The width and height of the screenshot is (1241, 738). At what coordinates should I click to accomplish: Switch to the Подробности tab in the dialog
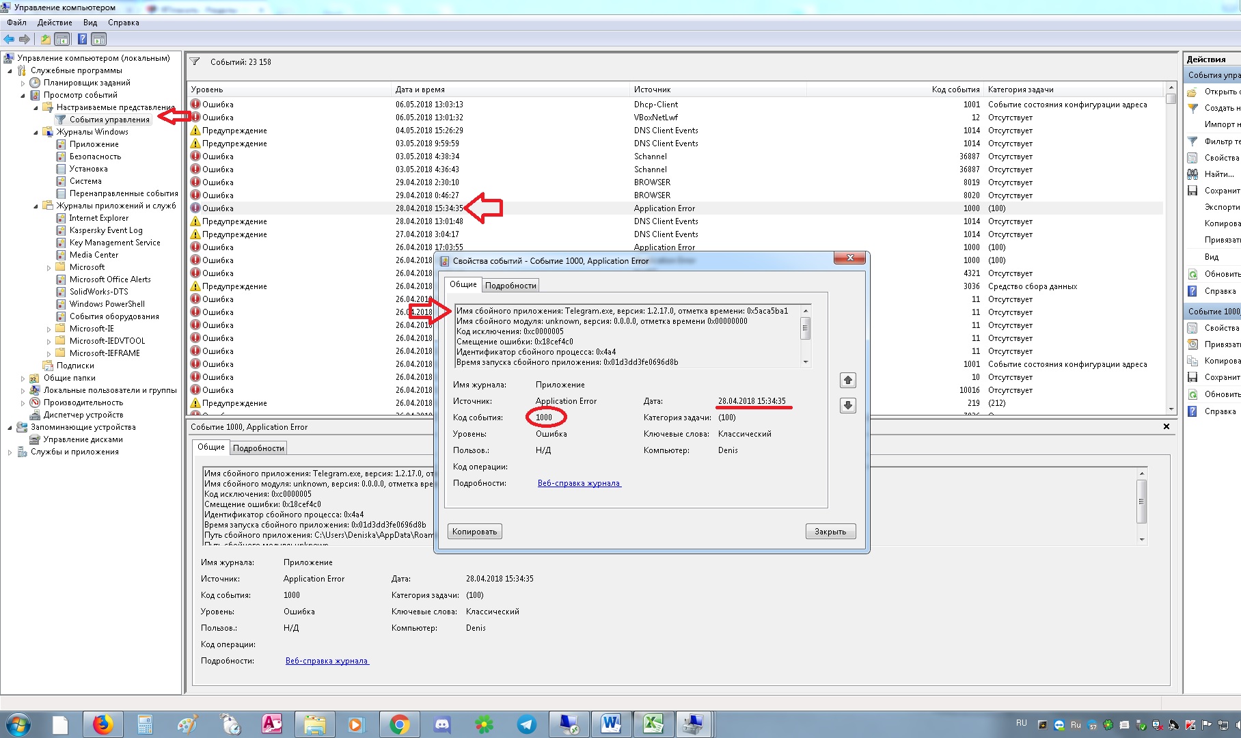[511, 285]
